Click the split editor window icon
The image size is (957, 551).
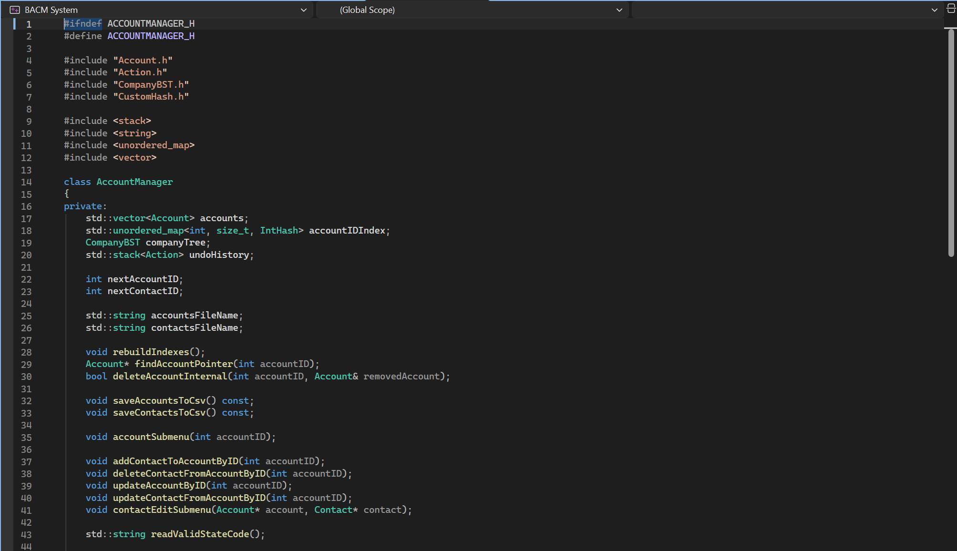(x=951, y=8)
